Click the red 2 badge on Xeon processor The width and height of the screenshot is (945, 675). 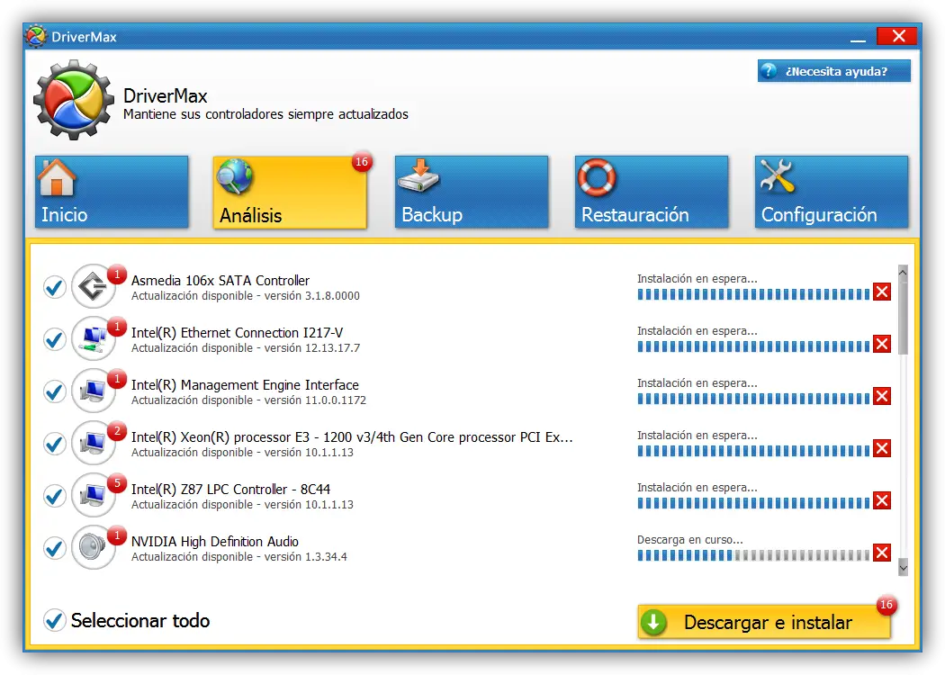pos(117,431)
